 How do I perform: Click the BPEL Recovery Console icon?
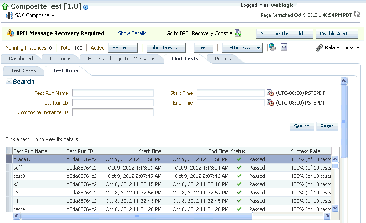click(238, 33)
